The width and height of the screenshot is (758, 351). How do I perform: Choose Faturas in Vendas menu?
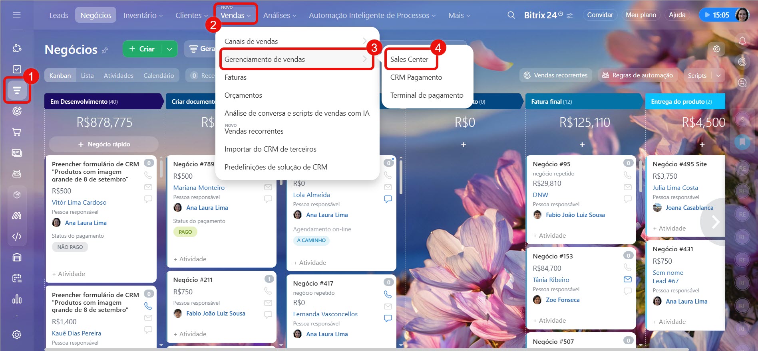pyautogui.click(x=235, y=77)
